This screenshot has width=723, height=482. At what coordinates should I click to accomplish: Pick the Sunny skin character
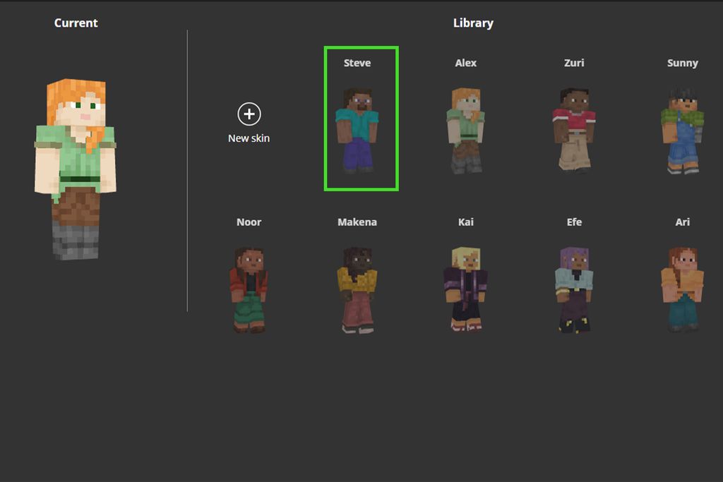(x=683, y=131)
